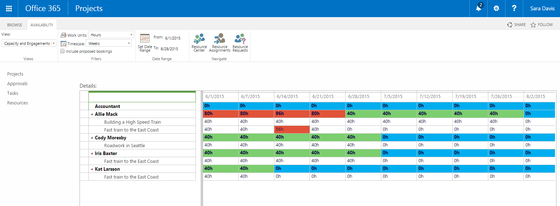560x206 pixels.
Task: Open Resource Requests
Action: (240, 43)
